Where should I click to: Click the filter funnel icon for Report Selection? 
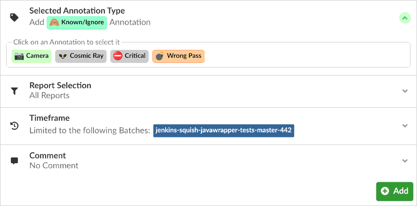14,91
